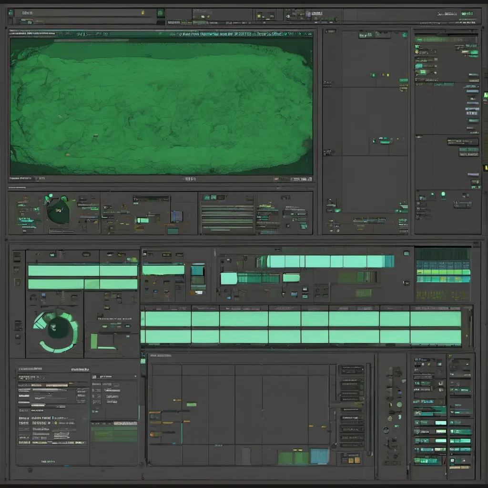Click the topmost icon in the lower-left sidebar strip
This screenshot has width=488, height=488.
[x=17, y=257]
